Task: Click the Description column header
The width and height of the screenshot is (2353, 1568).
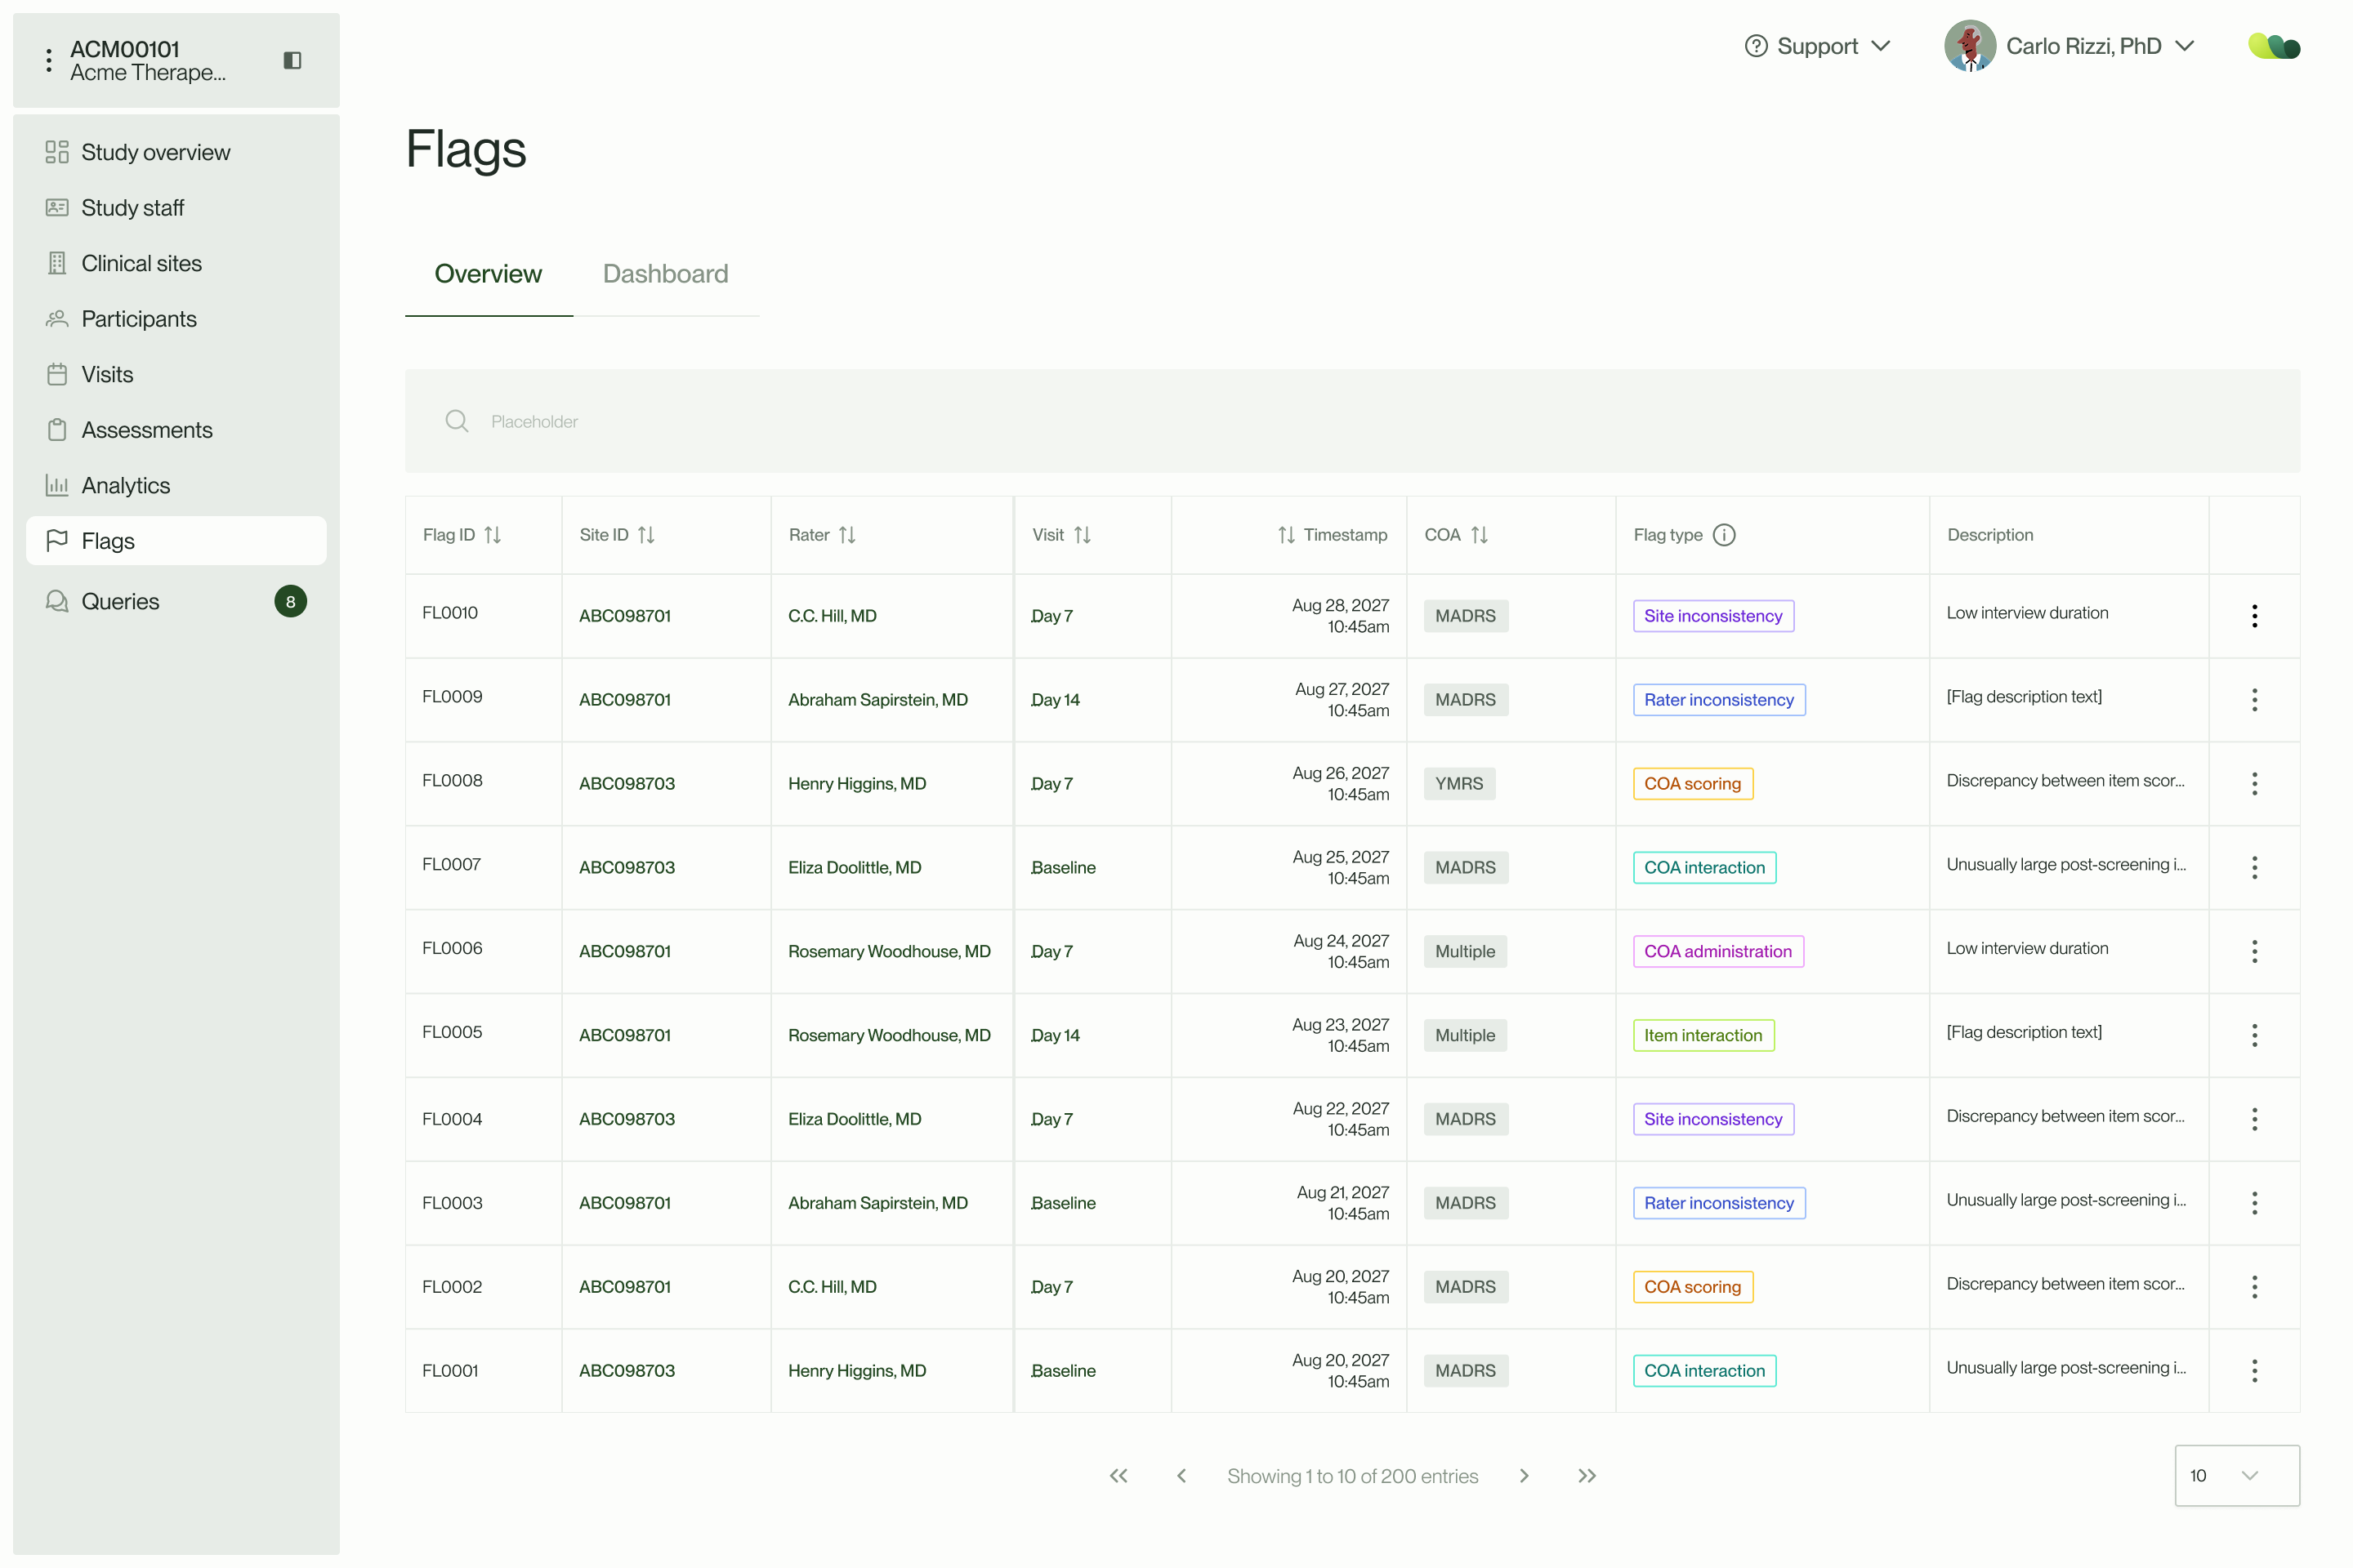Action: click(x=1990, y=535)
